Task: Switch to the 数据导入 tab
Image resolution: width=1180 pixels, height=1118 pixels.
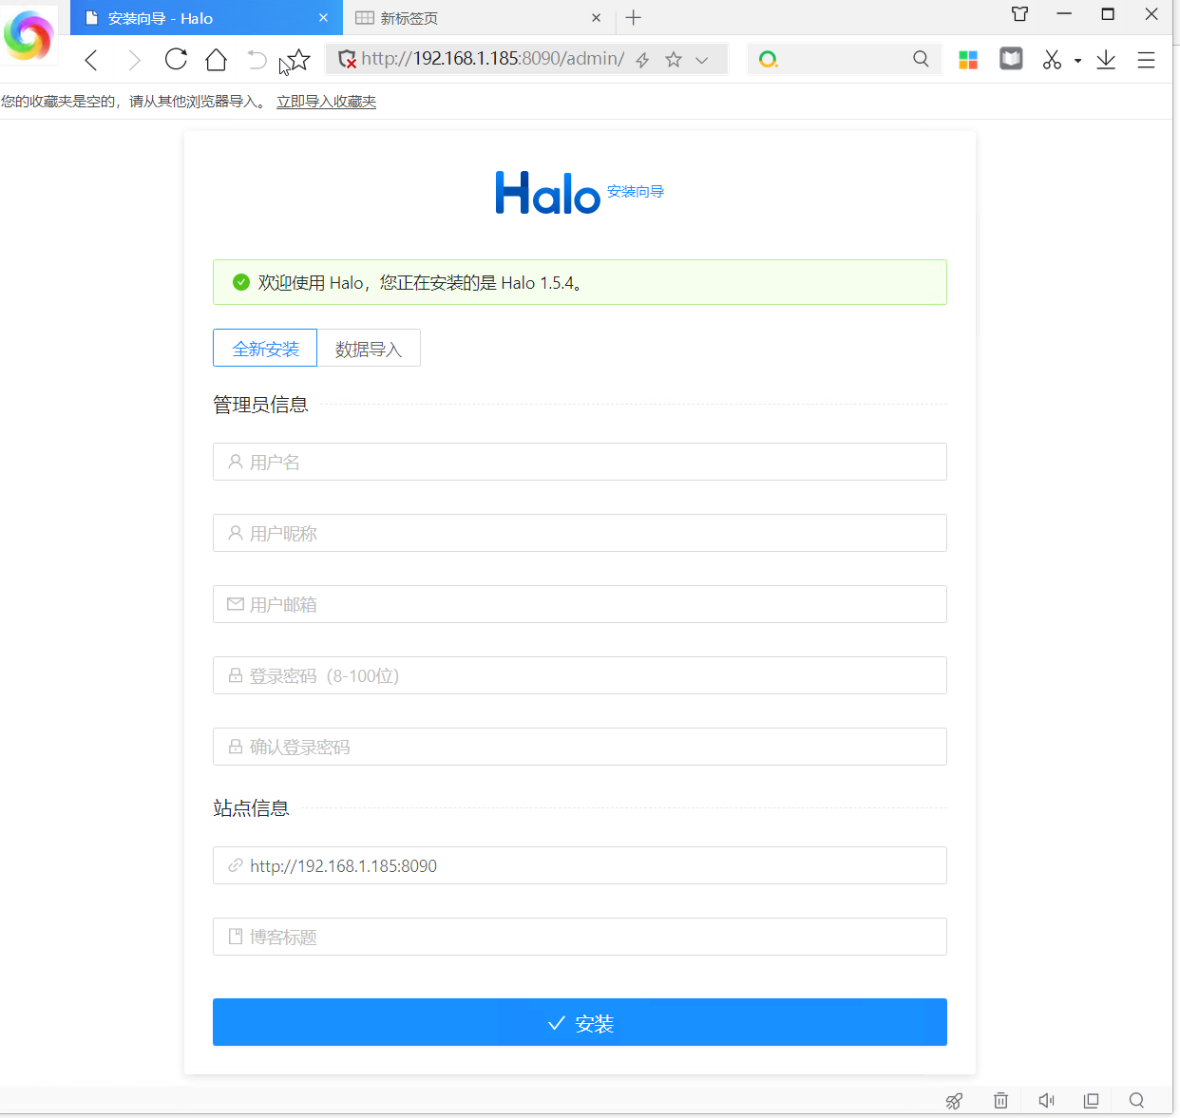Action: 369,349
